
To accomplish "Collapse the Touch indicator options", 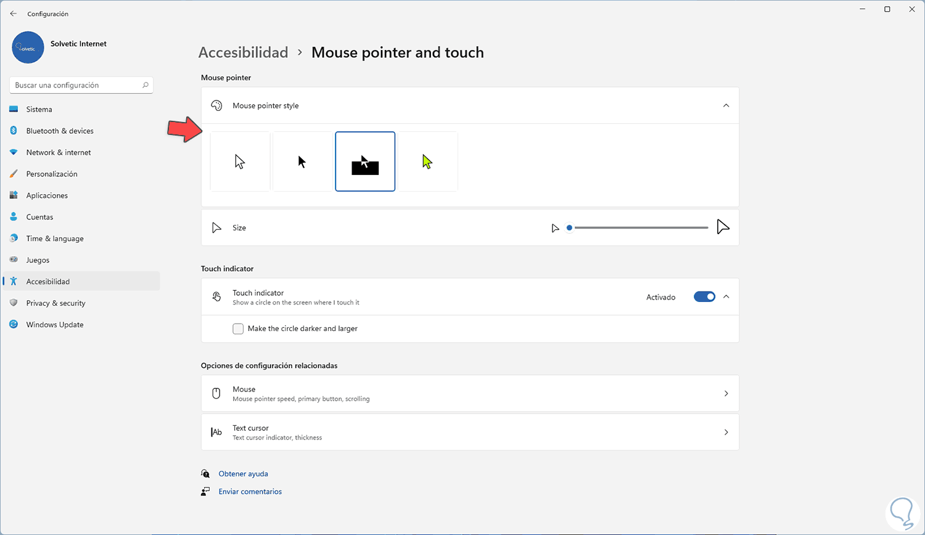I will pos(726,297).
